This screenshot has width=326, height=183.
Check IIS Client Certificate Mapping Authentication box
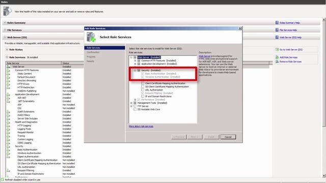tap(143, 86)
